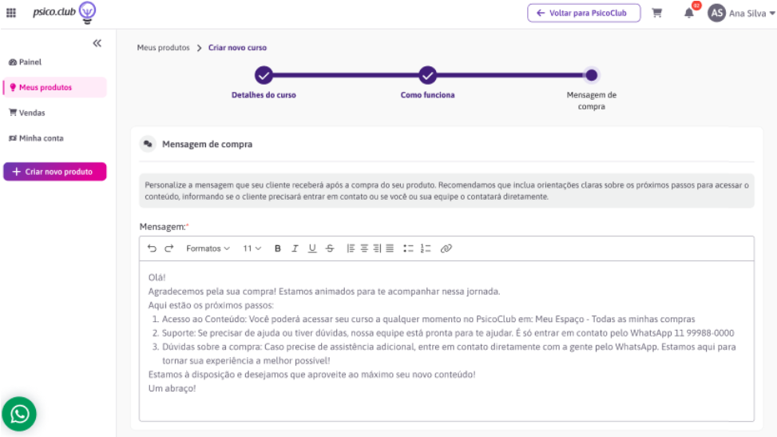Image resolution: width=777 pixels, height=437 pixels.
Task: Open the shopping cart icon
Action: pos(657,14)
